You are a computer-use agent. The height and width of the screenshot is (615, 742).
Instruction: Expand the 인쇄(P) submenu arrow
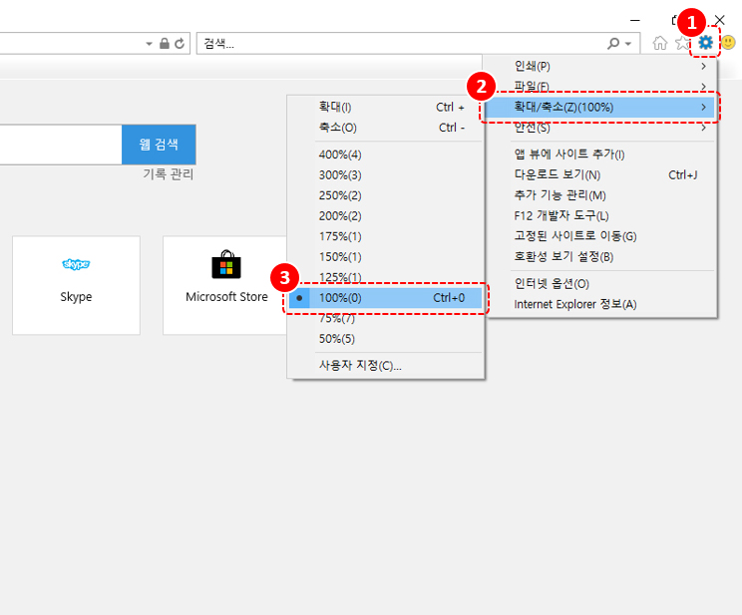click(703, 66)
